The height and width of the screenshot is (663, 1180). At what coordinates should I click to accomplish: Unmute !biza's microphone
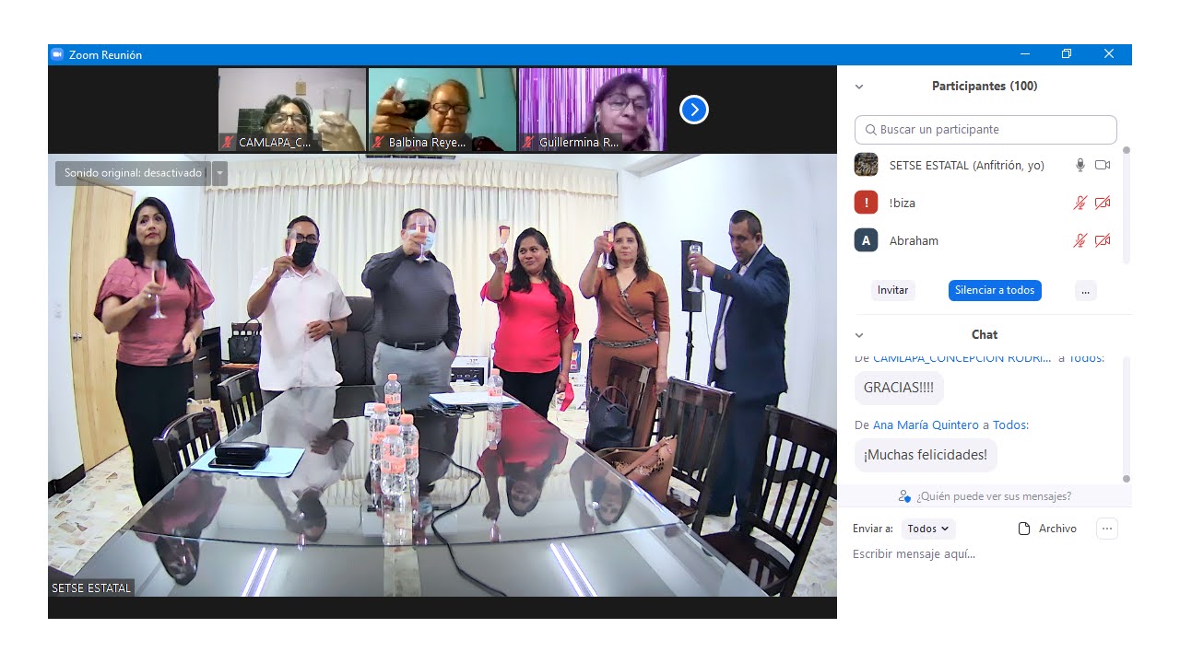pyautogui.click(x=1080, y=203)
